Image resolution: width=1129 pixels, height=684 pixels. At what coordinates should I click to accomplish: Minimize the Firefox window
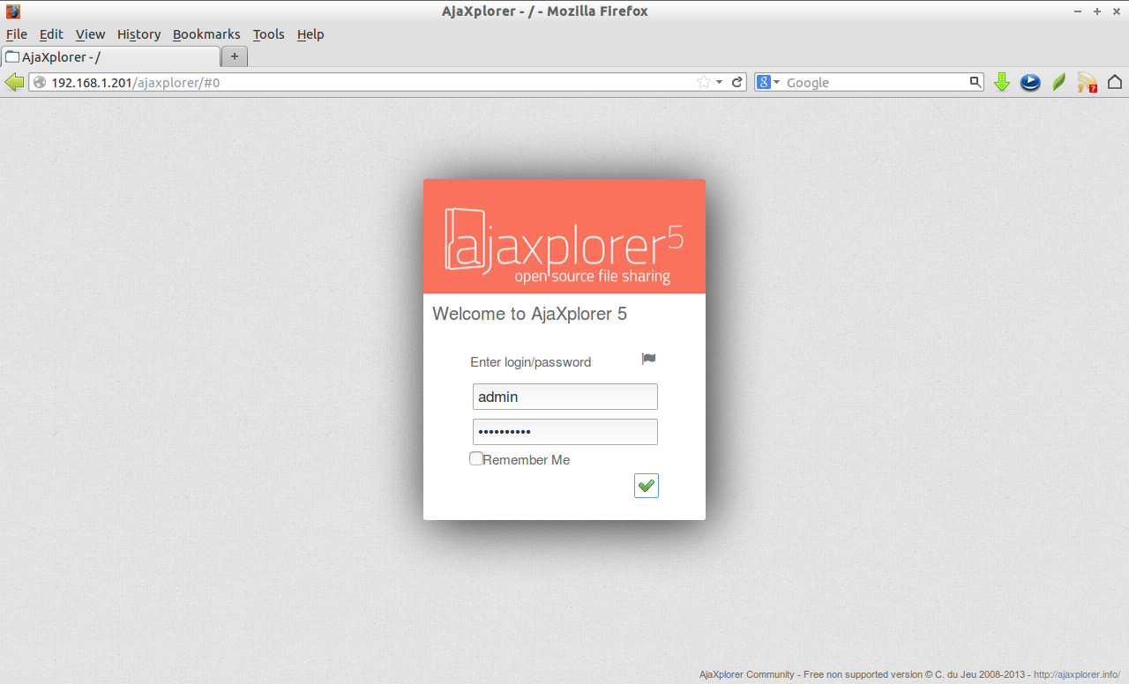coord(1078,11)
